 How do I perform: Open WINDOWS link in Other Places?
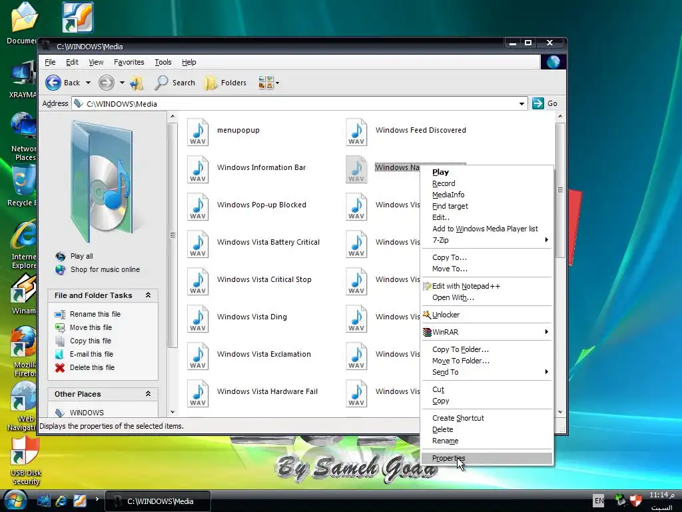click(x=87, y=413)
